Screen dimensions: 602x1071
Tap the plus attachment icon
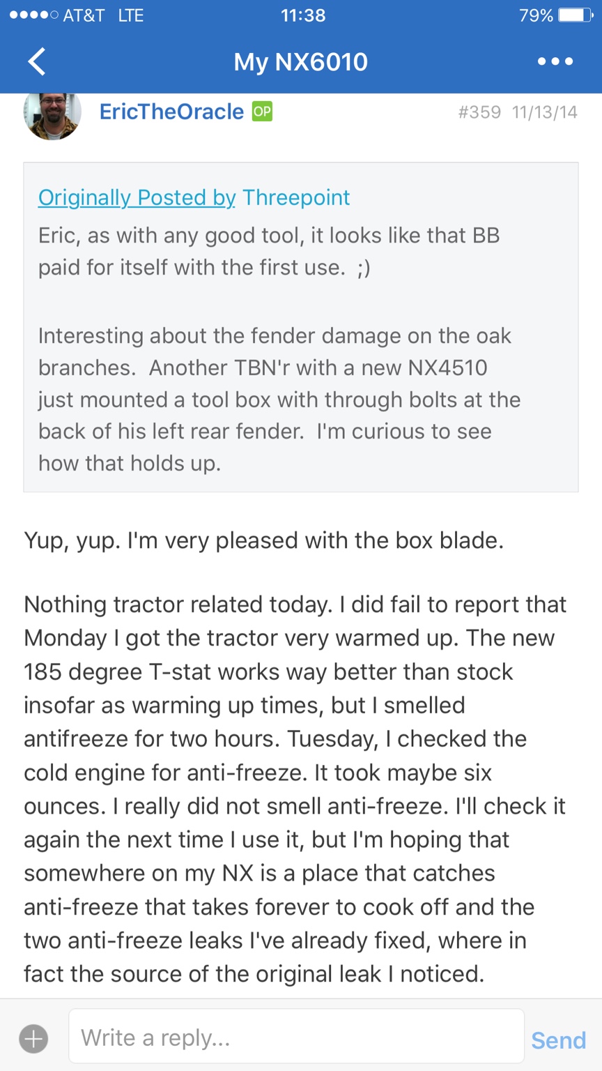tap(33, 1039)
